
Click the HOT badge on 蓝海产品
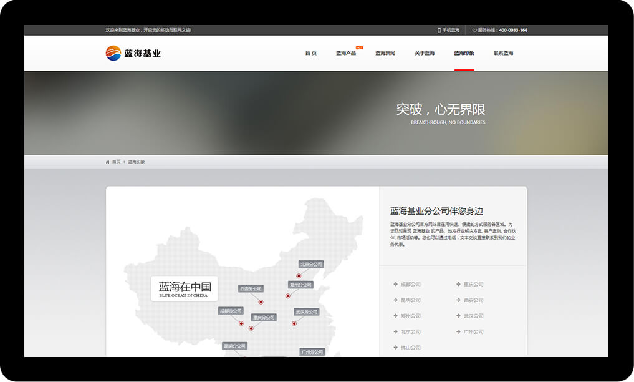point(359,47)
